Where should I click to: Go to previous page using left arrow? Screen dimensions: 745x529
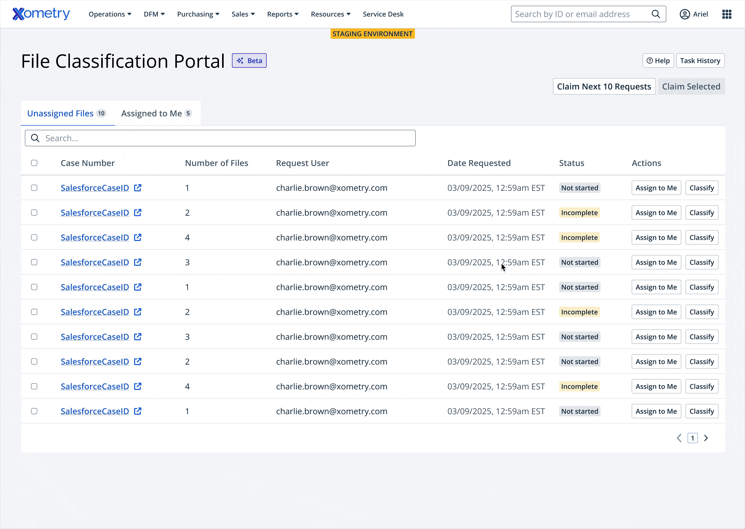coord(679,438)
